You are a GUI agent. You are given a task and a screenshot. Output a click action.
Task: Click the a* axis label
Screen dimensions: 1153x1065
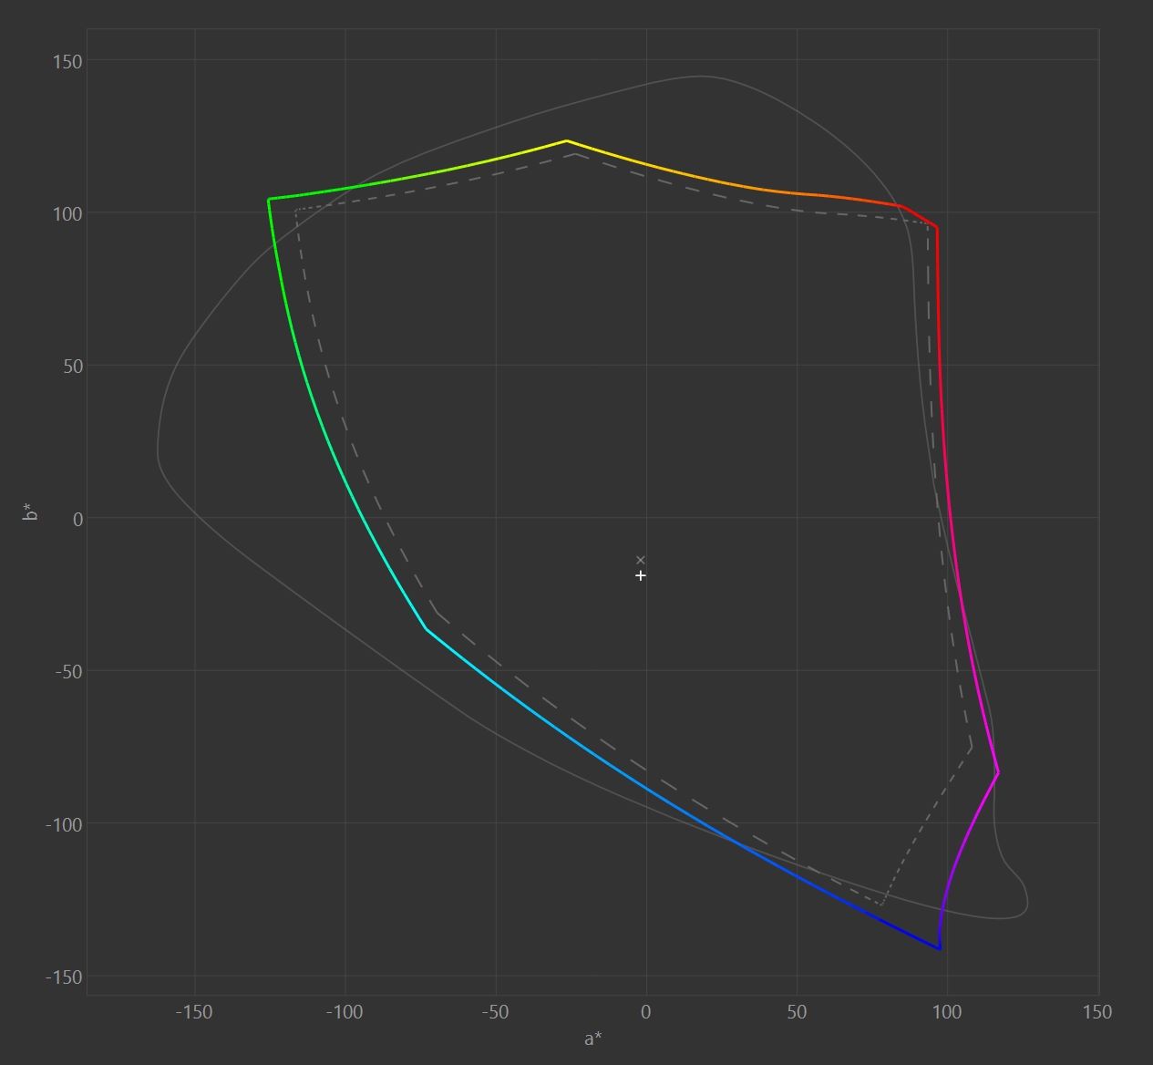593,1039
